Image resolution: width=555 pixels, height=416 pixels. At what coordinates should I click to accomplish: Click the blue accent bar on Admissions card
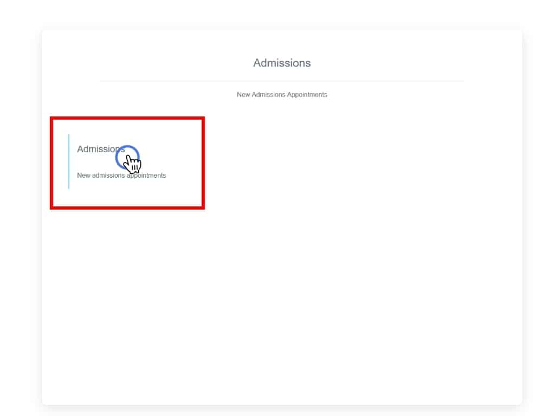[x=69, y=161]
